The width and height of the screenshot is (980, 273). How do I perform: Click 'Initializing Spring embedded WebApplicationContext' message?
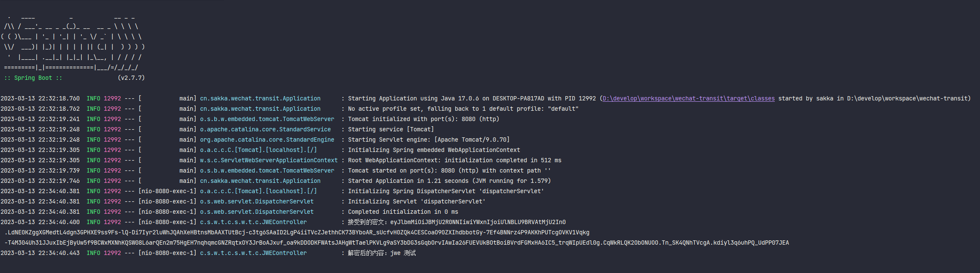coord(434,150)
